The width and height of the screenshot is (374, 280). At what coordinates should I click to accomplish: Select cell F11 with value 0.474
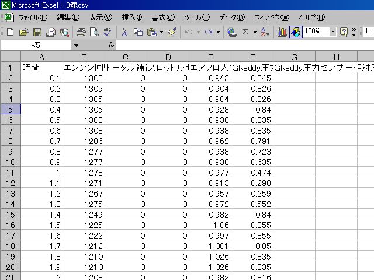(x=252, y=173)
